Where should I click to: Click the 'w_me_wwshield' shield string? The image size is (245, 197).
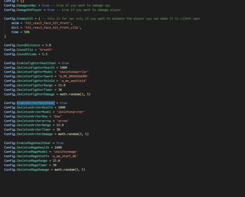coord(73,81)
